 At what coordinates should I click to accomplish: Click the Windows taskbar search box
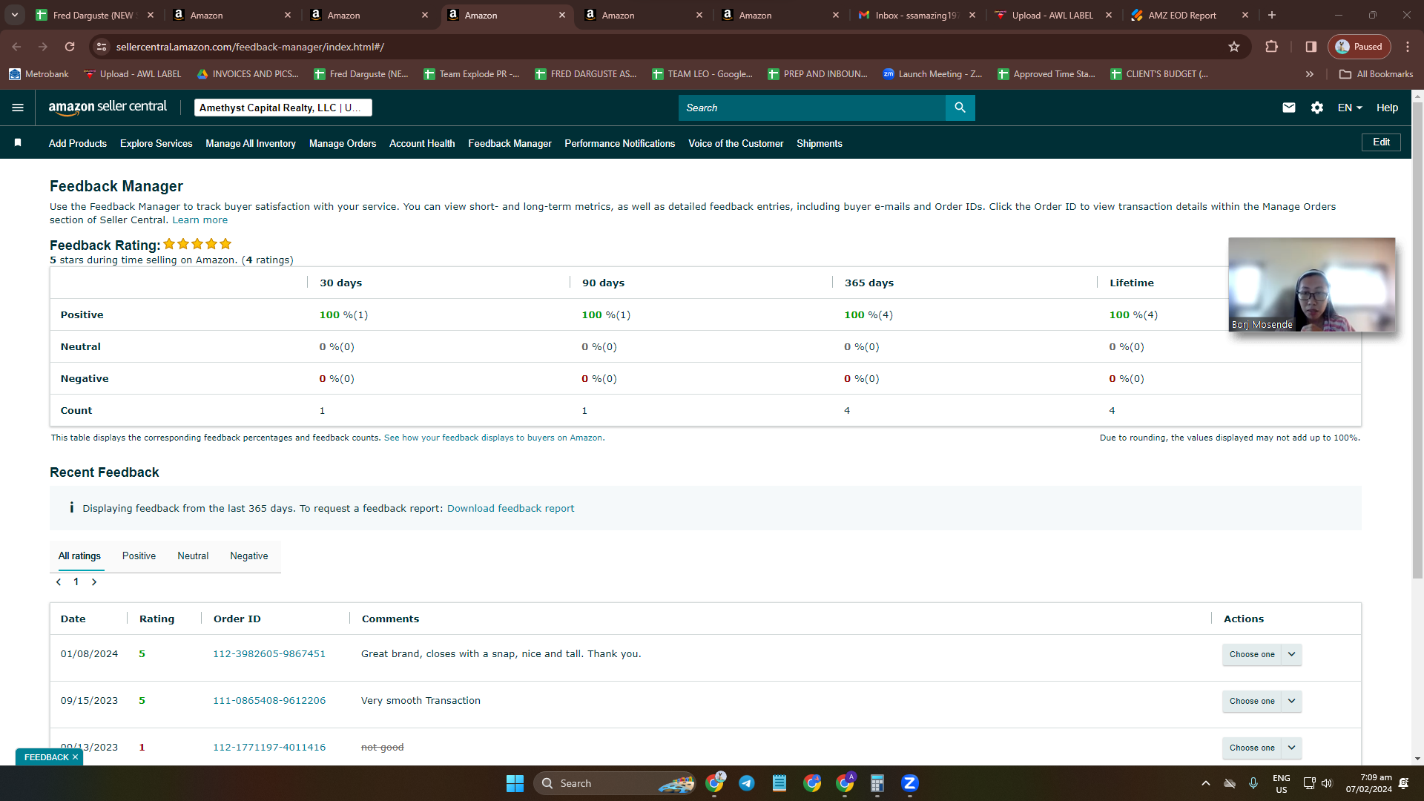click(615, 783)
